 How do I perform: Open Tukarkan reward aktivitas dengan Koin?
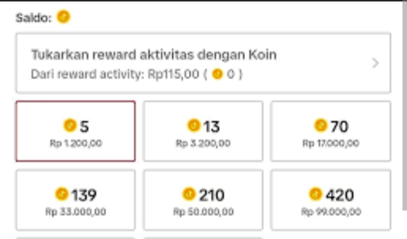tap(203, 63)
